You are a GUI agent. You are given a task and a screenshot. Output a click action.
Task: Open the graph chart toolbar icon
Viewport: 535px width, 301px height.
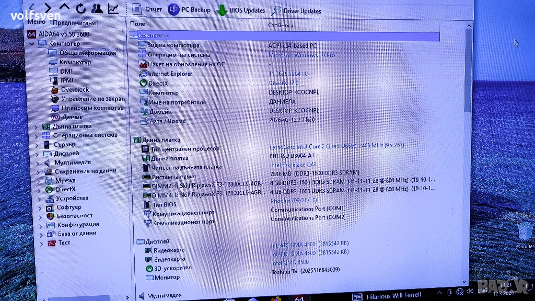pyautogui.click(x=113, y=8)
